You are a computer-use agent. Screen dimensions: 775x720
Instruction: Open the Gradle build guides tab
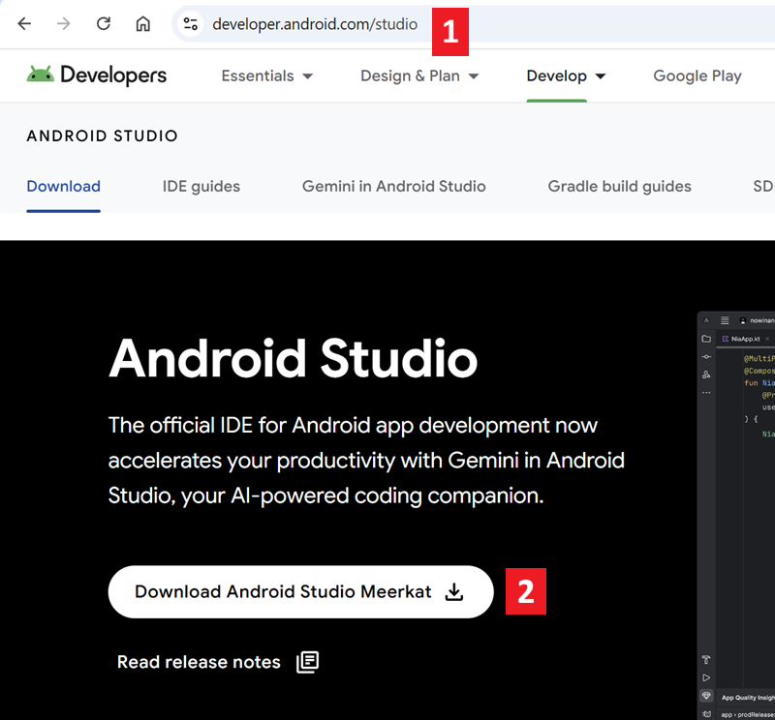619,186
